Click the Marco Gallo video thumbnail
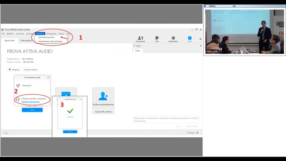The image size is (286, 161). click(x=244, y=32)
